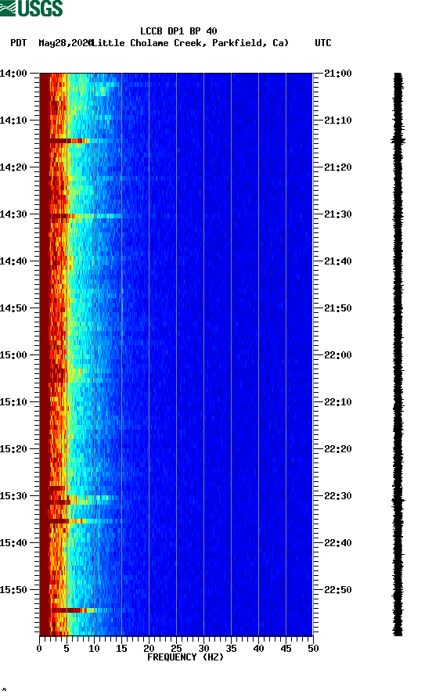
Task: Click the 14:10 PDT time label
Action: tap(13, 121)
